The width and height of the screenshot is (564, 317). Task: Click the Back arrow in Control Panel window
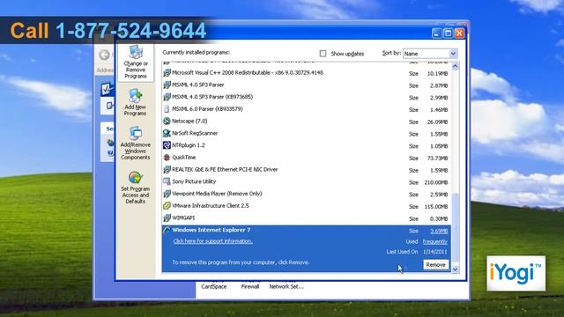[x=104, y=55]
